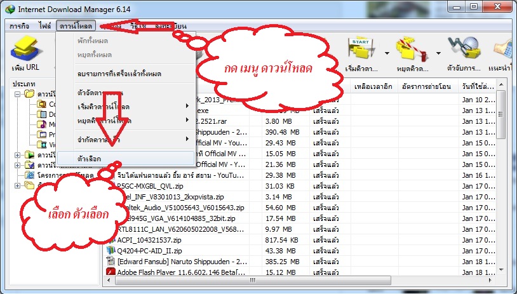Screen dimensions: 517x294
Task: Select the RTL8111C_LAN_V620605022008 download row
Action: (x=300, y=229)
